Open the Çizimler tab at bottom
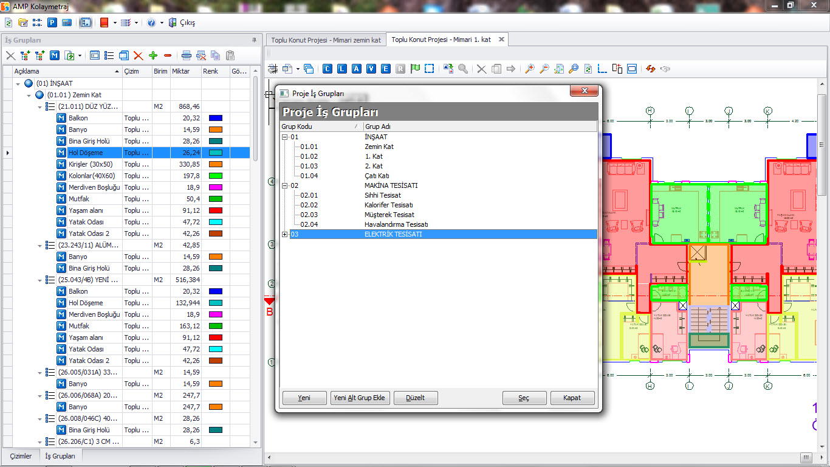 (21, 456)
